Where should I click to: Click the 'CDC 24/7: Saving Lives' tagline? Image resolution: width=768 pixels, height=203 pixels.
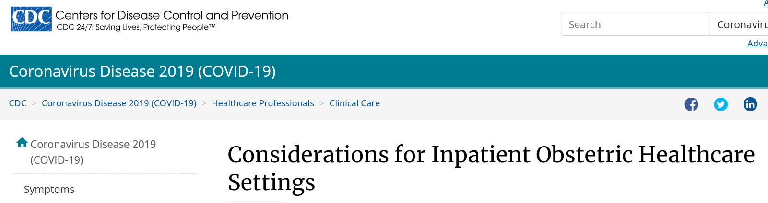136,27
